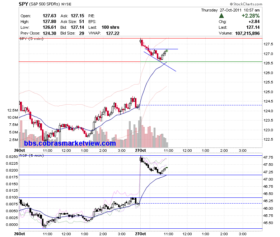Click the 26Oct date label under RSP chart
Image resolution: width=280 pixels, height=237 pixels.
pyautogui.click(x=19, y=234)
